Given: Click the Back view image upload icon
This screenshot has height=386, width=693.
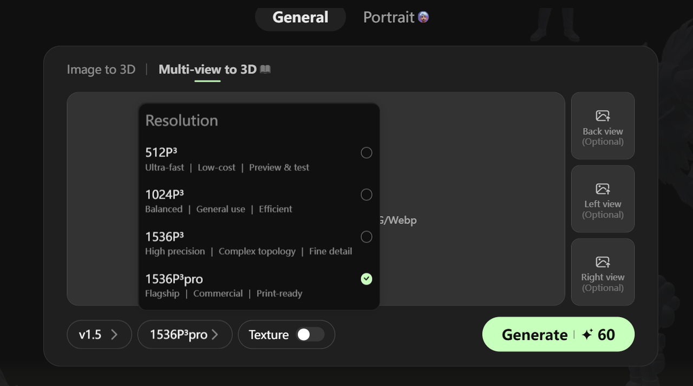Looking at the screenshot, I should click(603, 115).
